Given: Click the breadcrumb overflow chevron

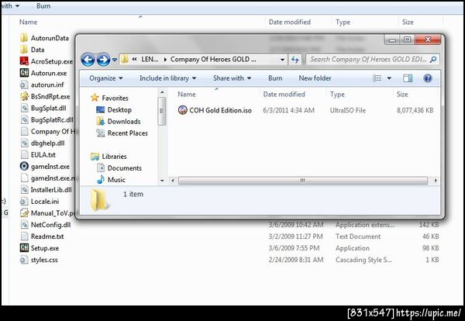Looking at the screenshot, I should [x=134, y=60].
